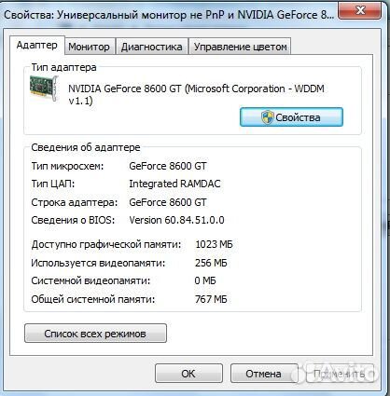Click the NVIDIA GeForce 8600 GT WDDM adapter name
The height and width of the screenshot is (396, 390).
pyautogui.click(x=196, y=94)
